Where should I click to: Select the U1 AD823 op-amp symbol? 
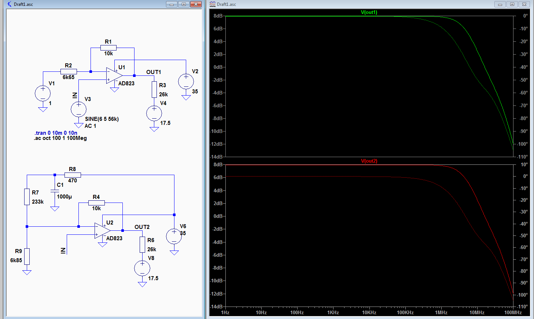pyautogui.click(x=114, y=75)
